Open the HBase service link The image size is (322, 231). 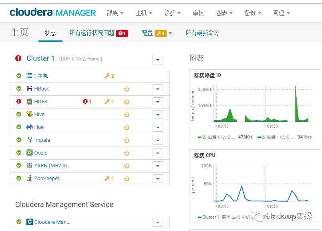42,89
